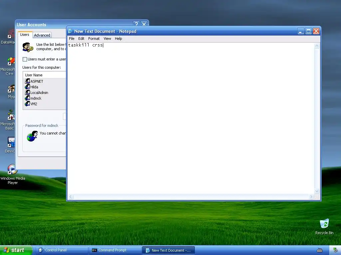This screenshot has height=255, width=341.
Task: Open Notepad Help menu
Action: click(x=118, y=39)
